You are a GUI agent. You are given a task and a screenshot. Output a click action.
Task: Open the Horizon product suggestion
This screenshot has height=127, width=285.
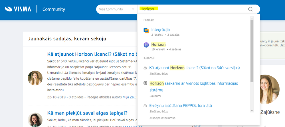[x=159, y=45]
